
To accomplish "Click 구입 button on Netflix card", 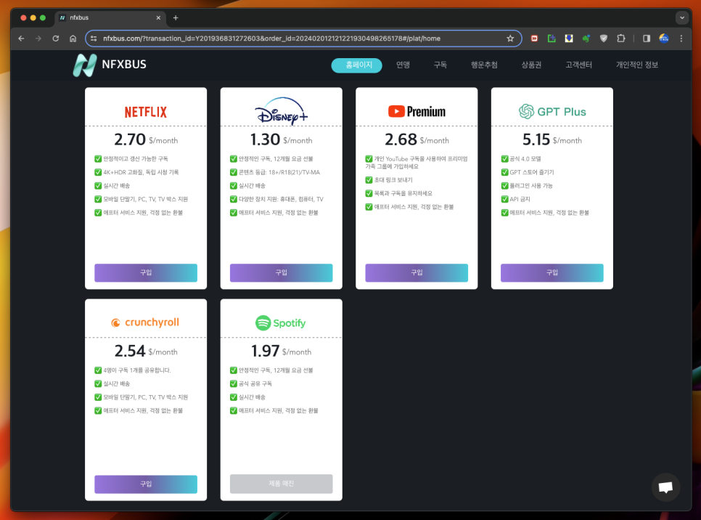I will coord(146,272).
